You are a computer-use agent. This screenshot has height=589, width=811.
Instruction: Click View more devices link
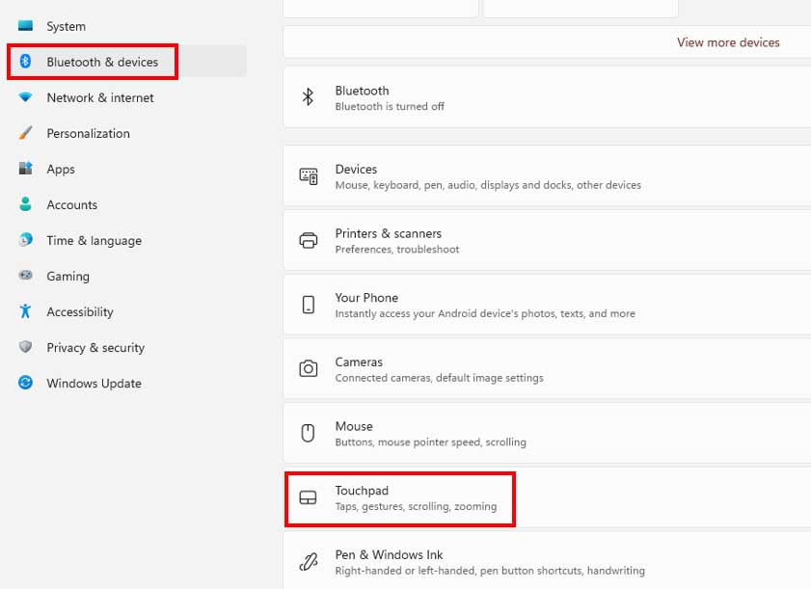(x=728, y=42)
